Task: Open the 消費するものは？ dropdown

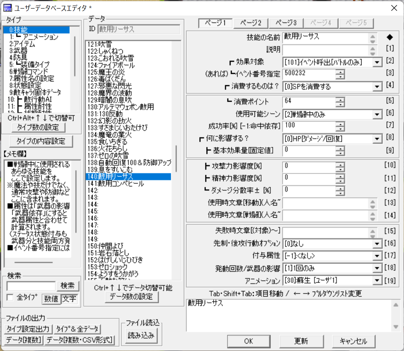Action: [x=377, y=87]
